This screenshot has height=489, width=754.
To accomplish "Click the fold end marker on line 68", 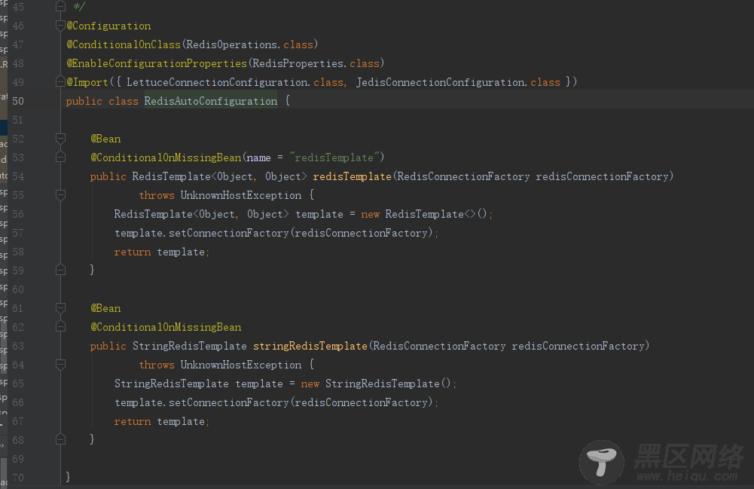I will pos(60,439).
